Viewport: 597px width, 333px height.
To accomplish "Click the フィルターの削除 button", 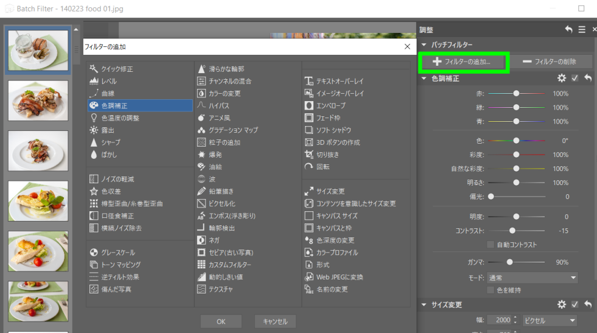I will point(550,61).
